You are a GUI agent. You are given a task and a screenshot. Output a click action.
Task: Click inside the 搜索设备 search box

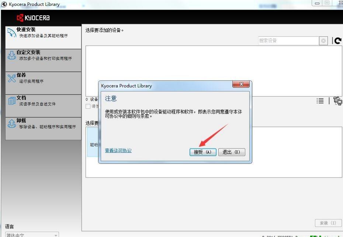tap(288, 40)
